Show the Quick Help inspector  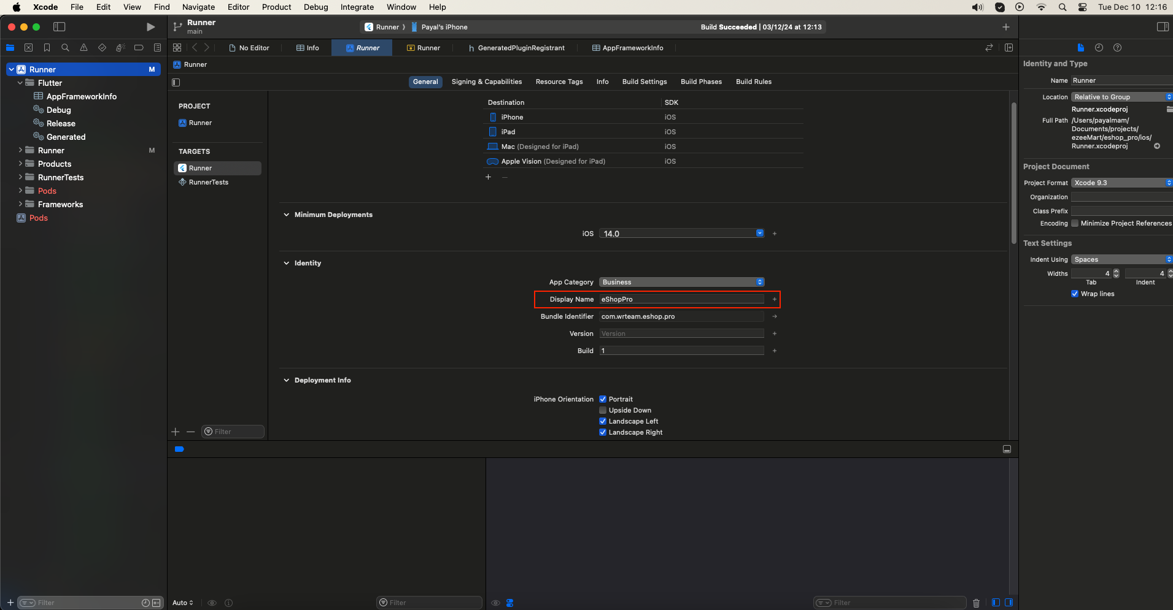pyautogui.click(x=1117, y=48)
